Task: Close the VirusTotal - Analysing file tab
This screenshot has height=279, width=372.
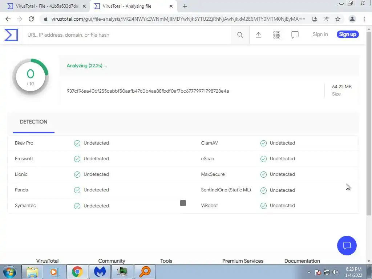Action: (x=171, y=6)
